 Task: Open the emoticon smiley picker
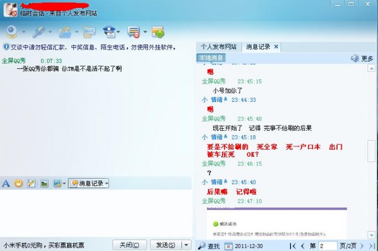coord(18,184)
